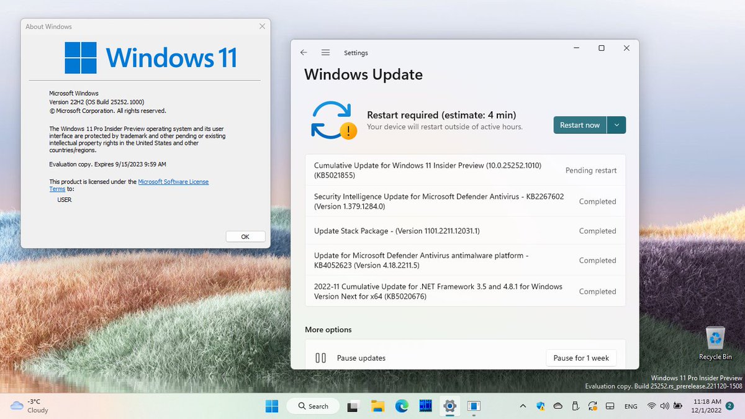745x419 pixels.
Task: Select the winver window taskbar icon
Action: (x=474, y=407)
